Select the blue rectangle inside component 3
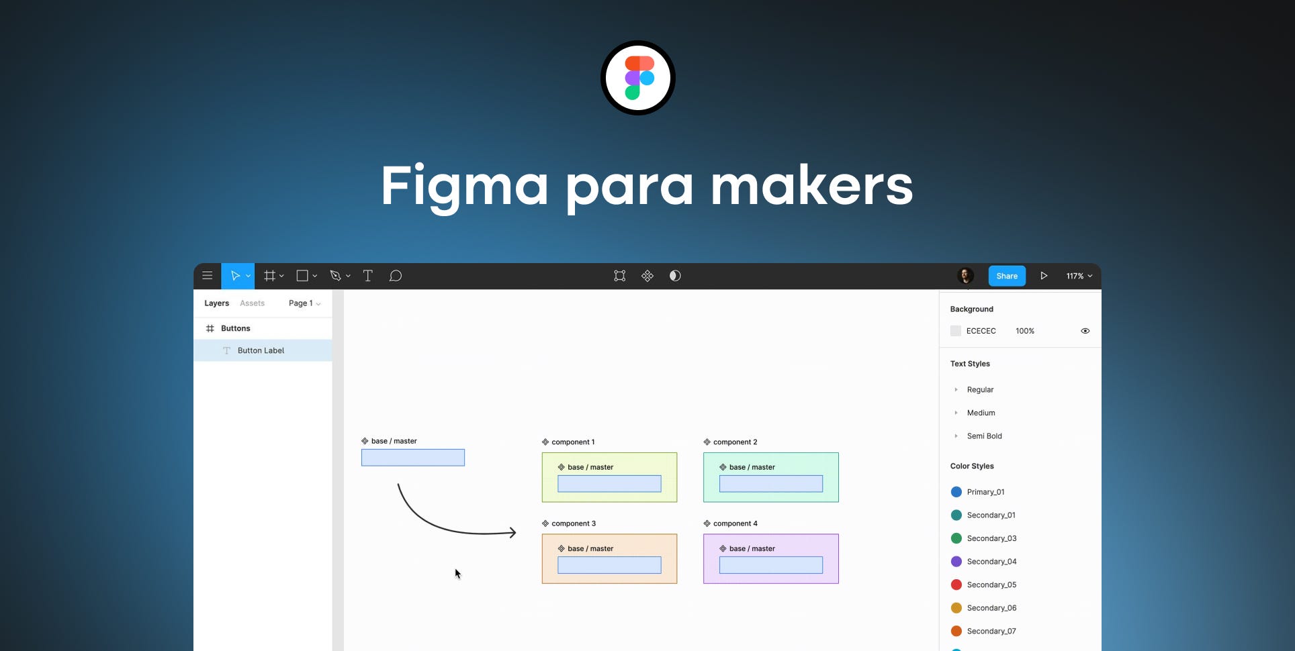The height and width of the screenshot is (651, 1295). (x=609, y=565)
